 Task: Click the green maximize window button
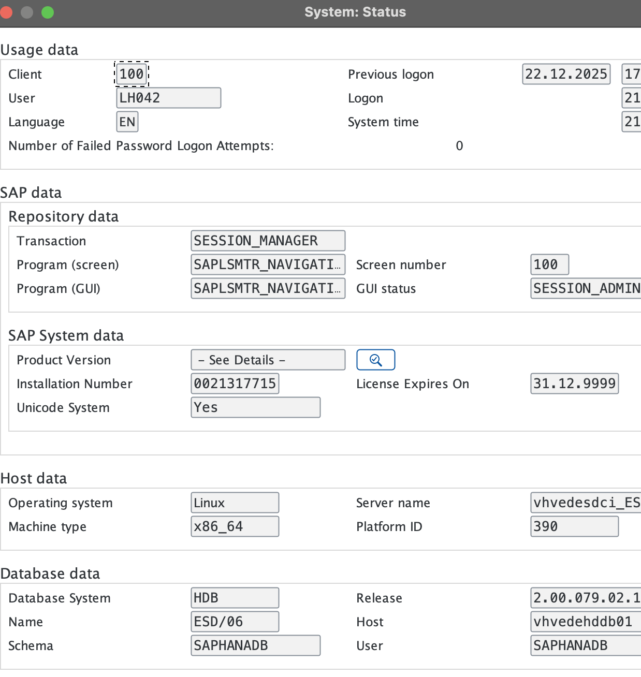(48, 12)
